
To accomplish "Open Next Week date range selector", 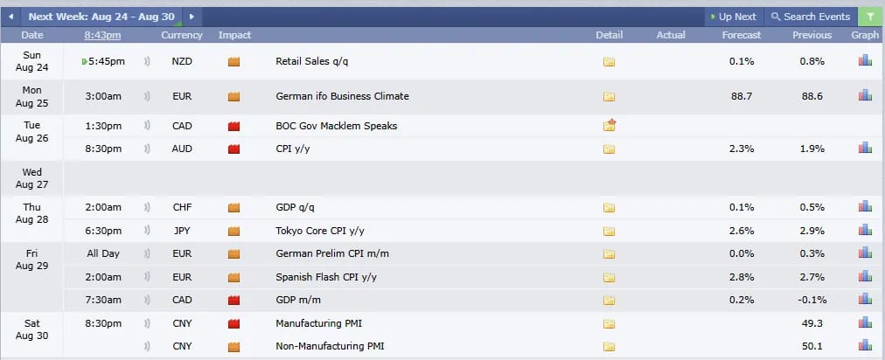I will click(101, 17).
